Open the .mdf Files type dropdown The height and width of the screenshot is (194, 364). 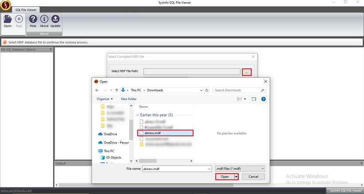(x=240, y=169)
